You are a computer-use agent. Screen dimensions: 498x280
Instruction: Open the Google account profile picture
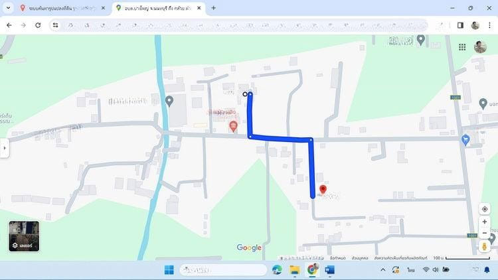click(x=480, y=47)
